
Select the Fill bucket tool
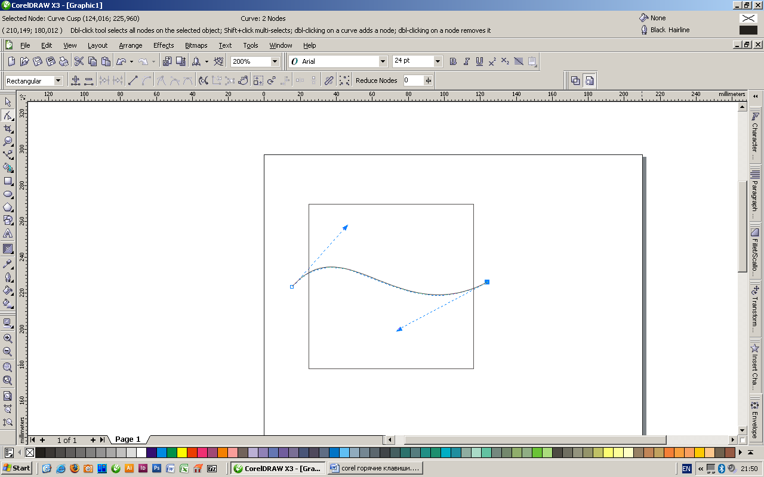8,290
